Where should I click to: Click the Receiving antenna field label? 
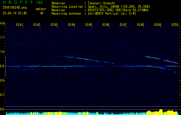point(66,14)
